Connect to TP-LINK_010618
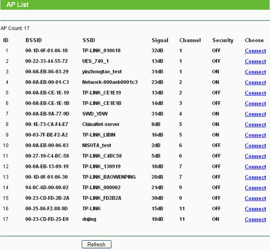Screen dimensions: 270x250 (x=255, y=51)
